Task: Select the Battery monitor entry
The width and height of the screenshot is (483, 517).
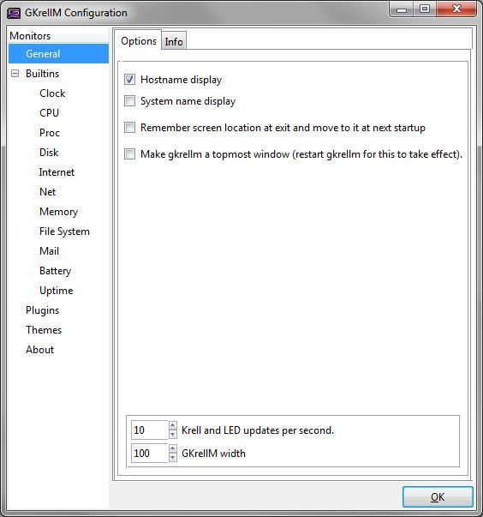Action: [x=56, y=271]
